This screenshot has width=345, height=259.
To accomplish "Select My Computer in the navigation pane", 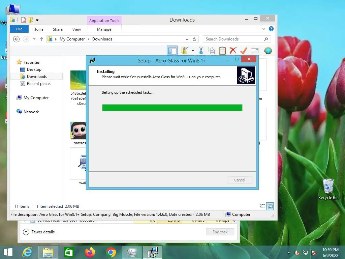I will [36, 97].
